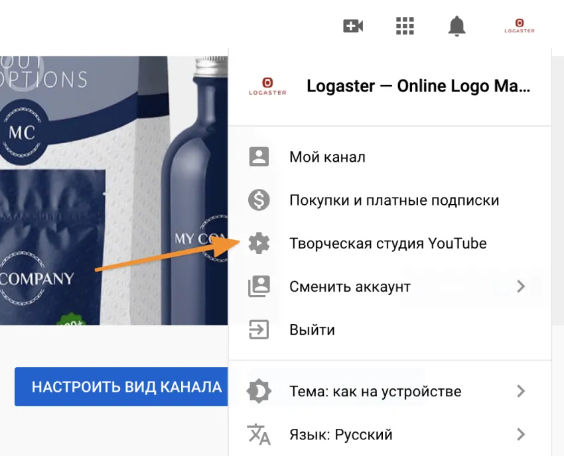Click the dollar icon for Покупки
This screenshot has width=564, height=456.
coord(259,200)
